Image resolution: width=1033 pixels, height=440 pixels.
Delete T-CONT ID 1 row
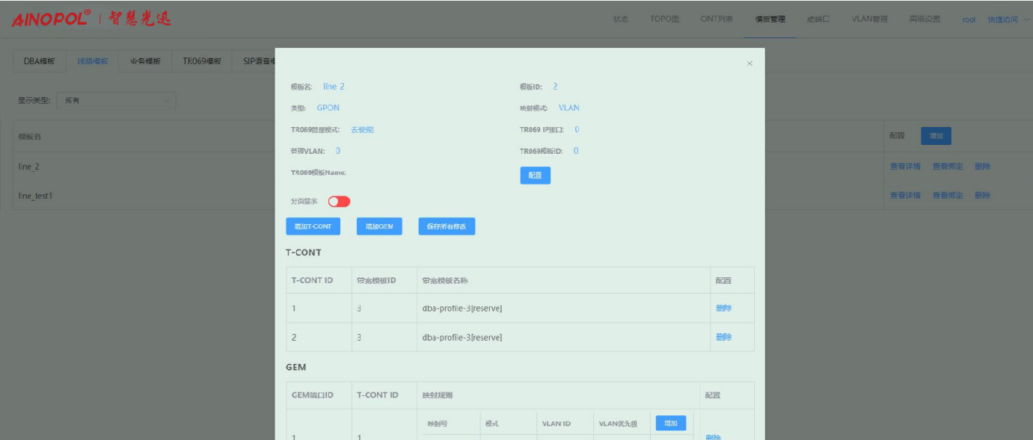click(723, 309)
